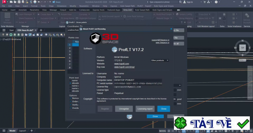253x133 pixels.
Task: Expand the Layer Manager dropdown in ribbon
Action: pos(34,14)
